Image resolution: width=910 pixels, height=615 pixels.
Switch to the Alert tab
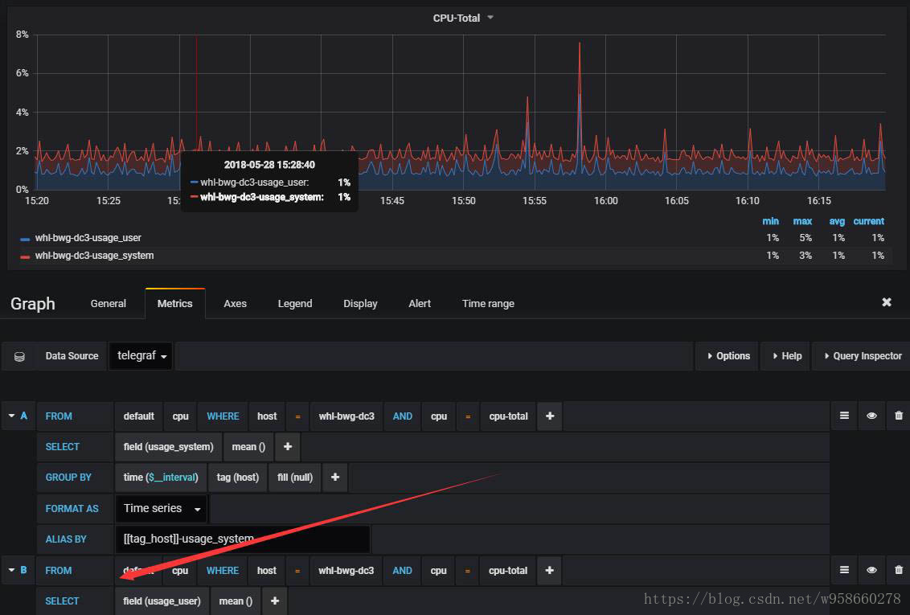point(420,303)
